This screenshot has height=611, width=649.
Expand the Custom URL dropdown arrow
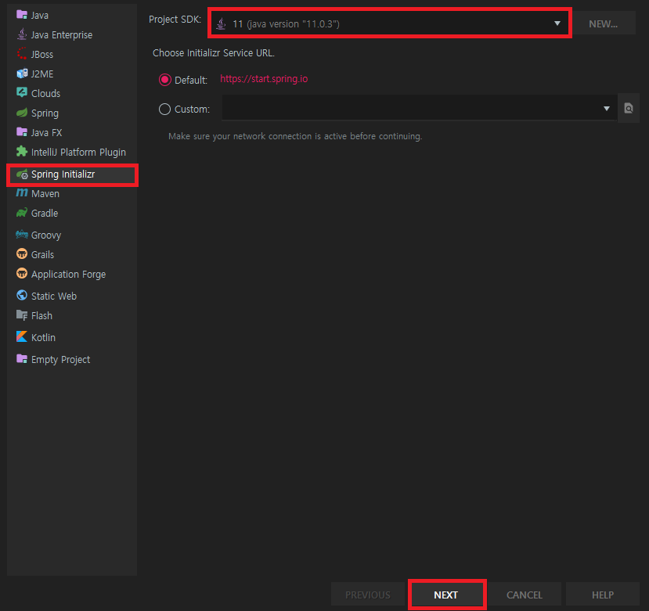[607, 109]
